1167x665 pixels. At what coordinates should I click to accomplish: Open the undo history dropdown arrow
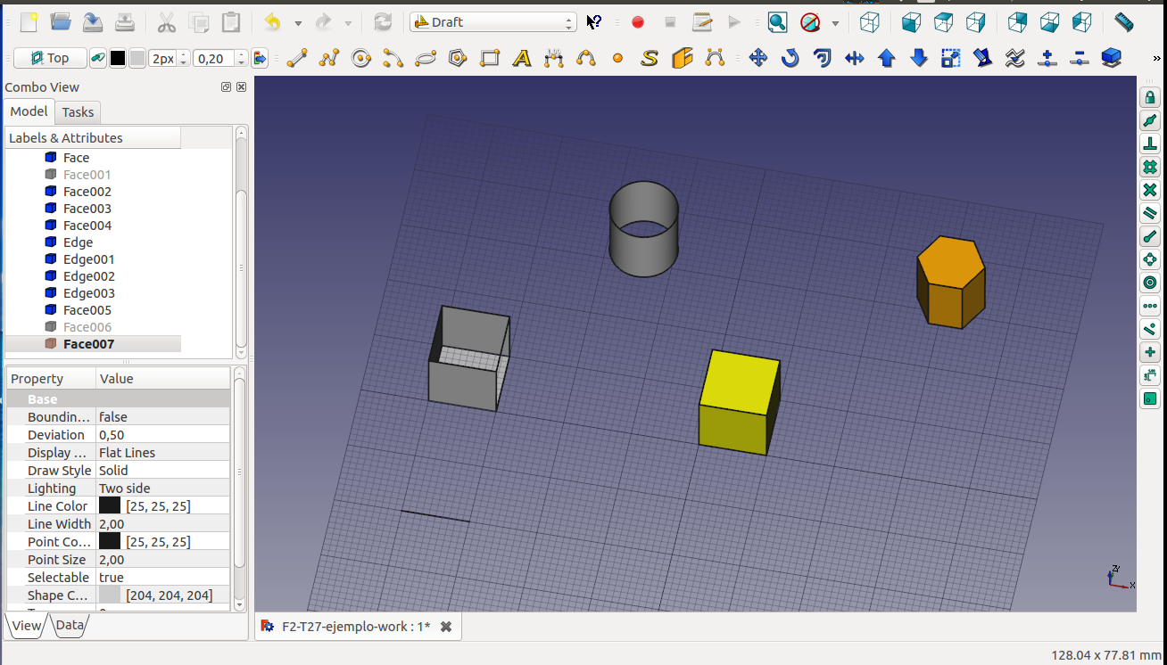pyautogui.click(x=298, y=23)
